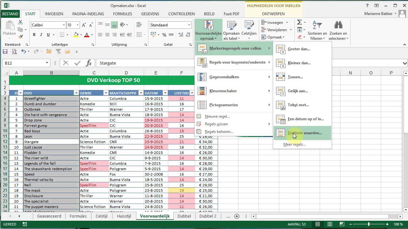The width and height of the screenshot is (408, 229).
Task: Open the DVD column filter dropdown
Action: pyautogui.click(x=76, y=93)
